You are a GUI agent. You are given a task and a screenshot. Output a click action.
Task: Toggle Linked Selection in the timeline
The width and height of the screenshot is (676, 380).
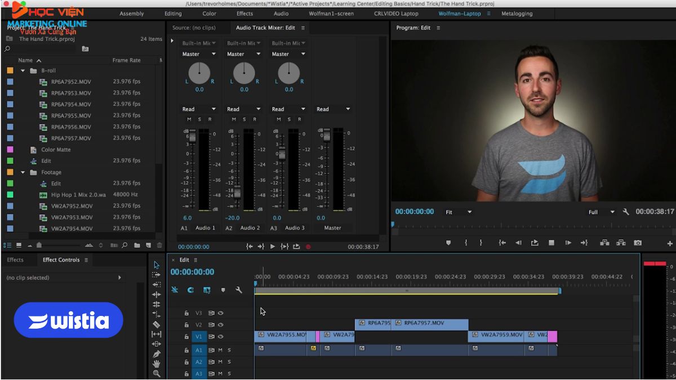click(x=207, y=290)
